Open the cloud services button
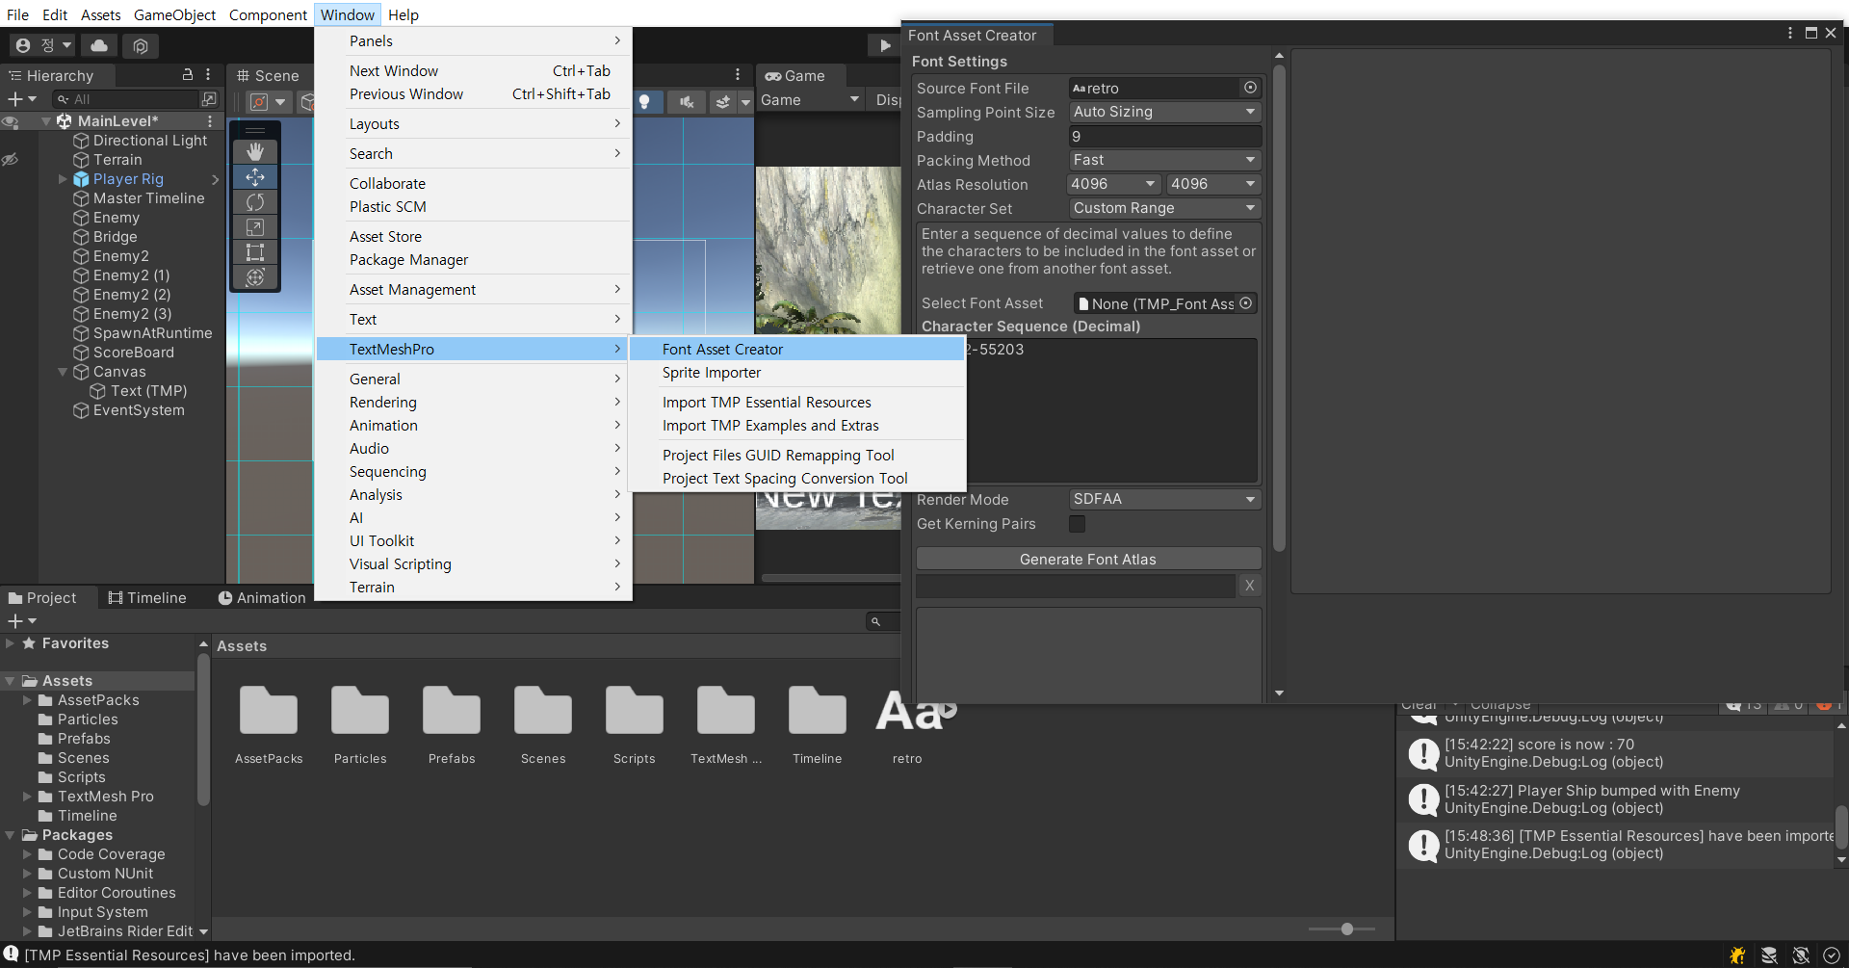Image resolution: width=1849 pixels, height=968 pixels. coord(99,45)
